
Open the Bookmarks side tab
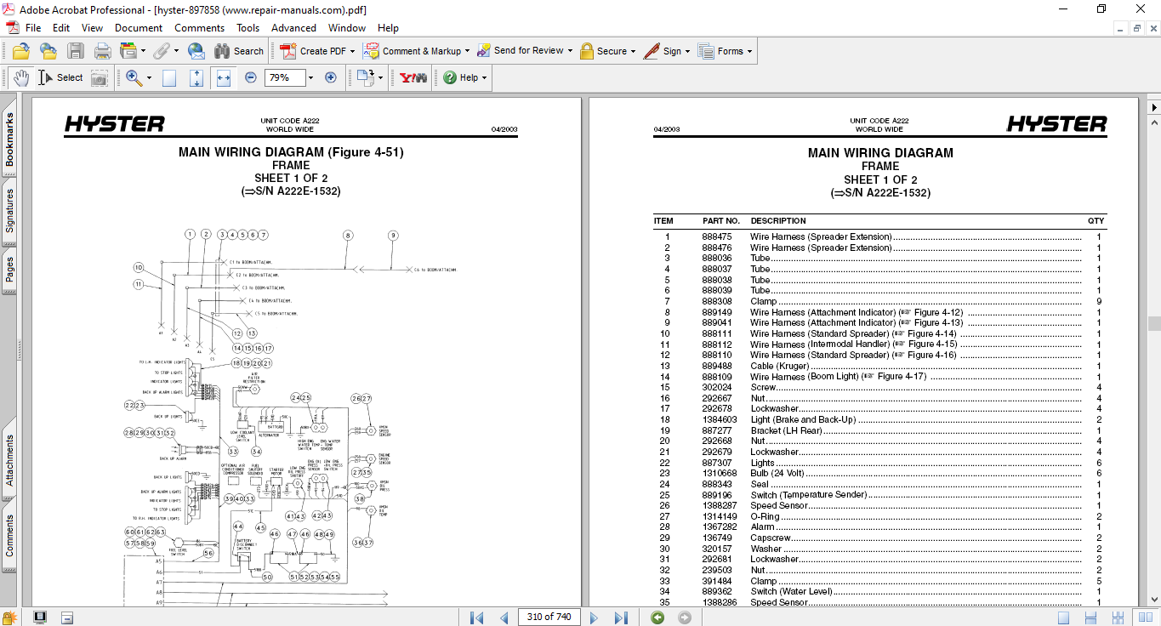click(x=9, y=140)
